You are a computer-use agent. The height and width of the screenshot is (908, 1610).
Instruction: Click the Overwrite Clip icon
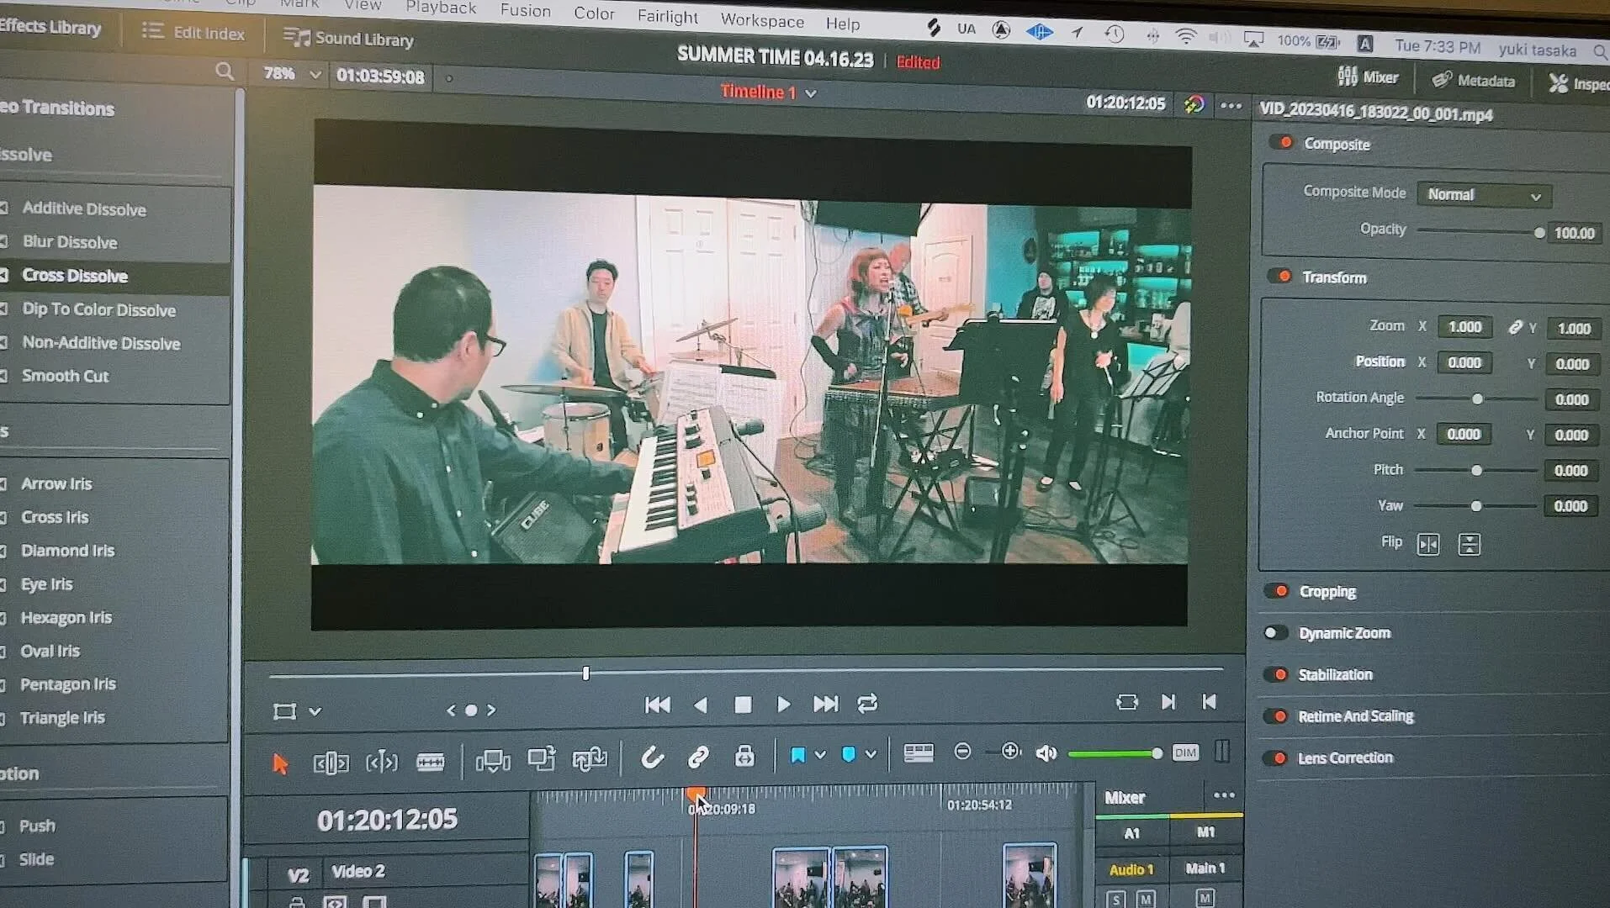tap(541, 758)
